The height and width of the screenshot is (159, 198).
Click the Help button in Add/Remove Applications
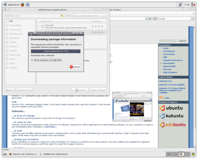pyautogui.click(x=10, y=90)
